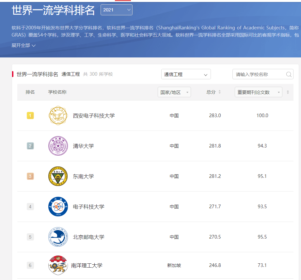The height and width of the screenshot is (280, 301).
Task: Click indicator value 95.5
Action: [262, 237]
